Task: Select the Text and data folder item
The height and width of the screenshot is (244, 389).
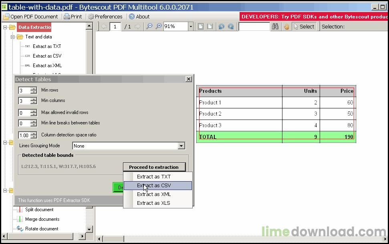Action: click(38, 37)
